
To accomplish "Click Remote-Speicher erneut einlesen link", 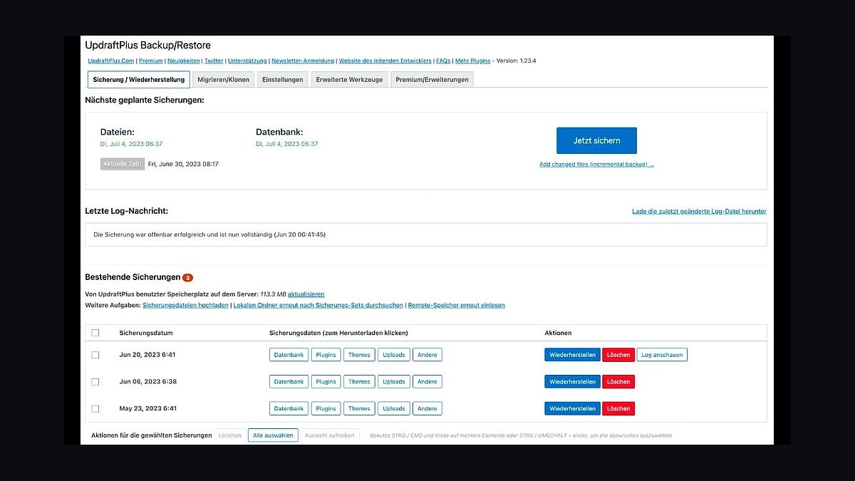I will (456, 305).
